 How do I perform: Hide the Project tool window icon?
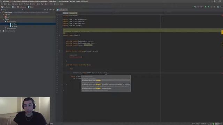pos(54,10)
